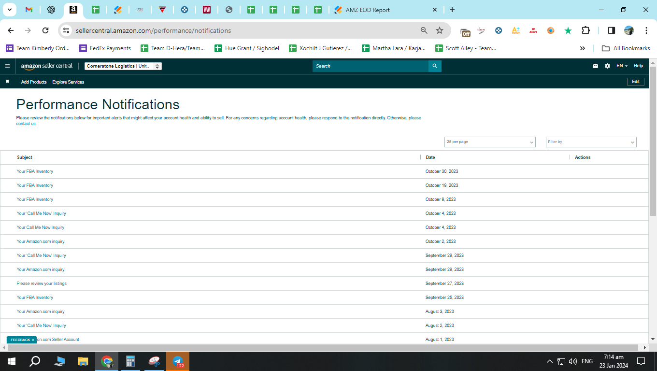Click the zoom magnifier icon in address bar
Screen dimensions: 657x371
pyautogui.click(x=424, y=30)
